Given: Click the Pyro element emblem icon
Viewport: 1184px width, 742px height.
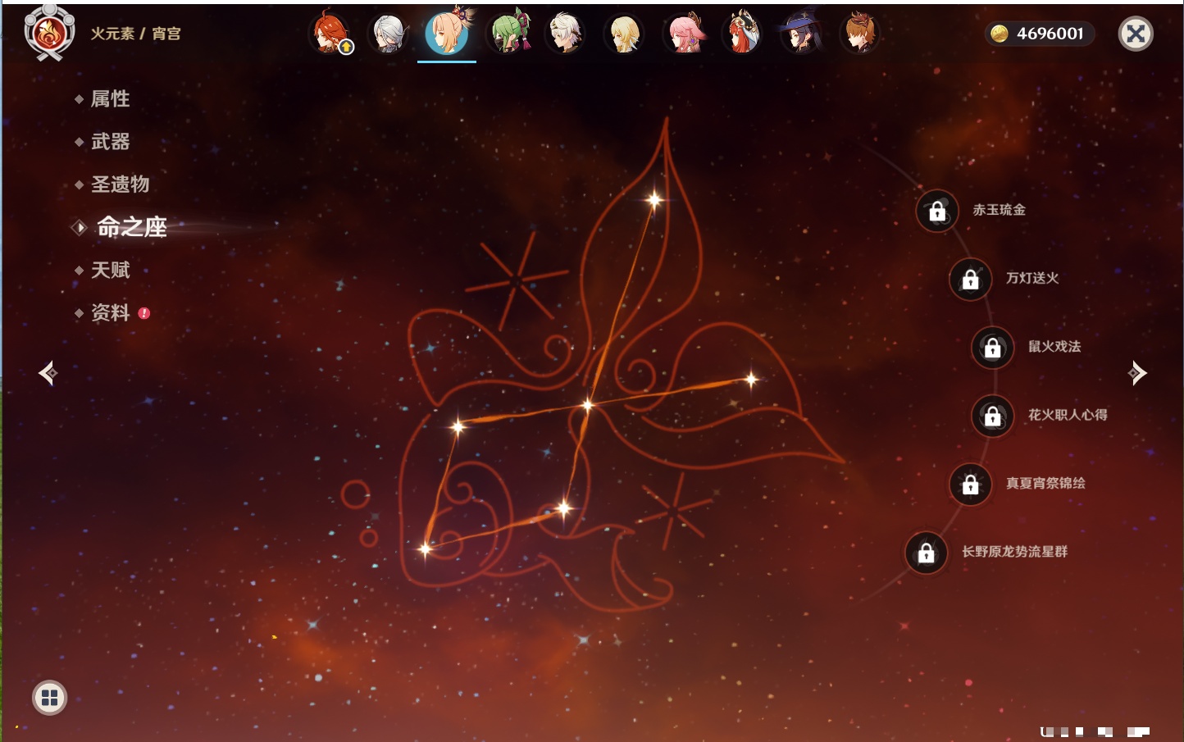Looking at the screenshot, I should pos(49,33).
